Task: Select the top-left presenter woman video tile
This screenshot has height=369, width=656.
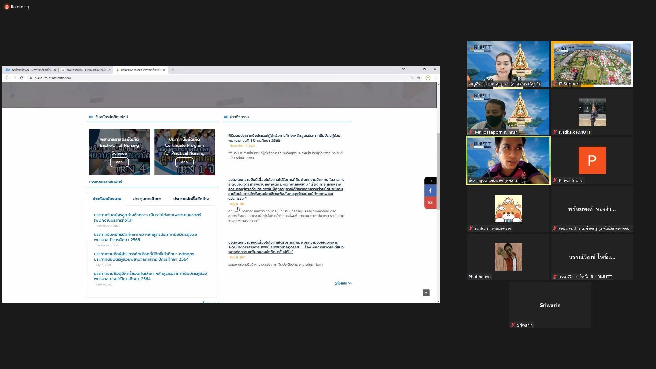Action: click(x=508, y=64)
